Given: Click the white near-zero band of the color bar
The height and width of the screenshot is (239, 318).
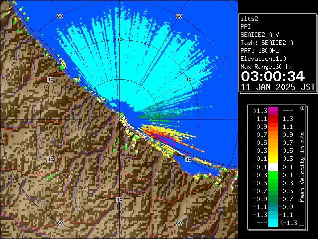Looking at the screenshot, I should tap(273, 167).
